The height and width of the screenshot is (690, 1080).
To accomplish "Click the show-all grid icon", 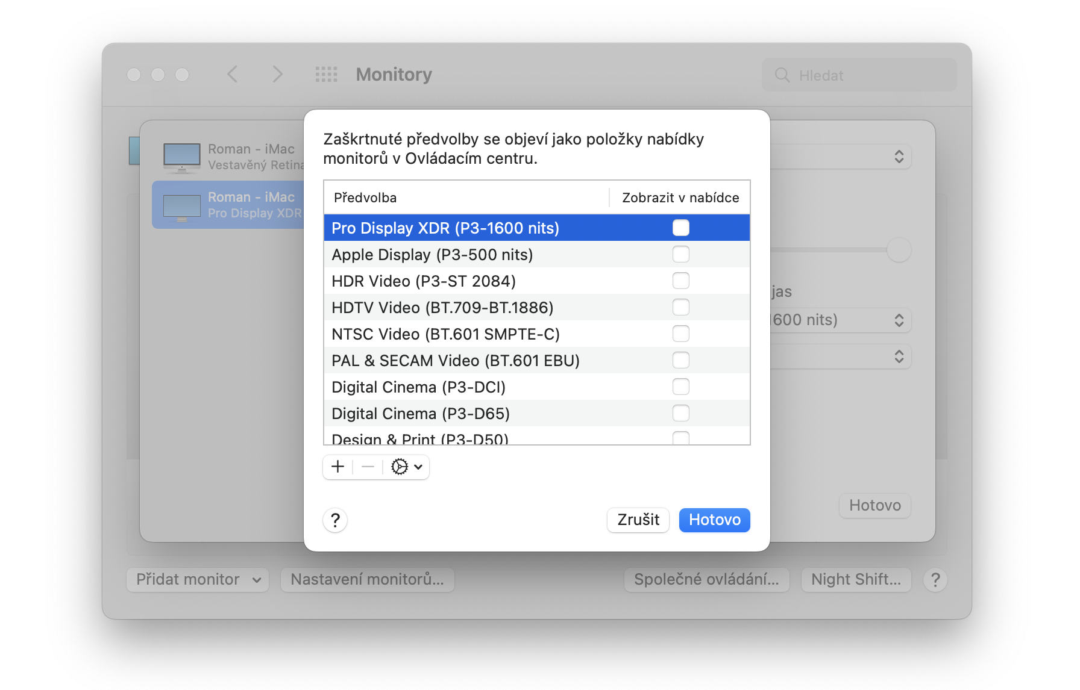I will (326, 75).
